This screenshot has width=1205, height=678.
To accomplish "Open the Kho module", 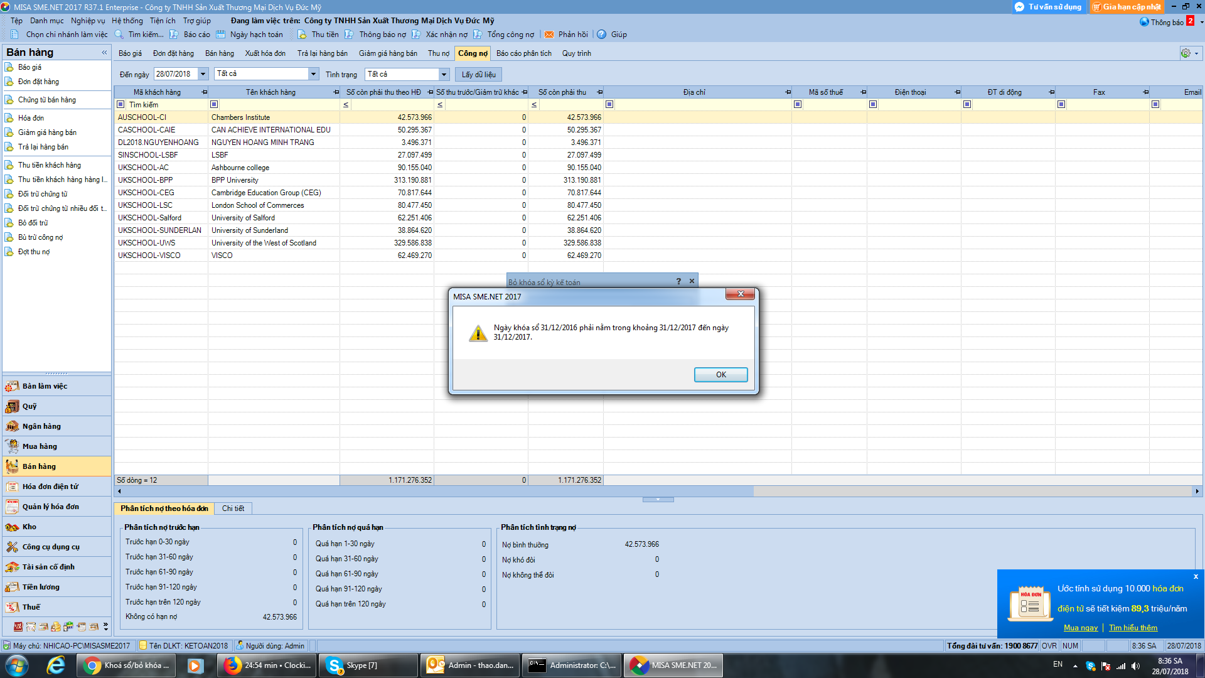I will [57, 527].
